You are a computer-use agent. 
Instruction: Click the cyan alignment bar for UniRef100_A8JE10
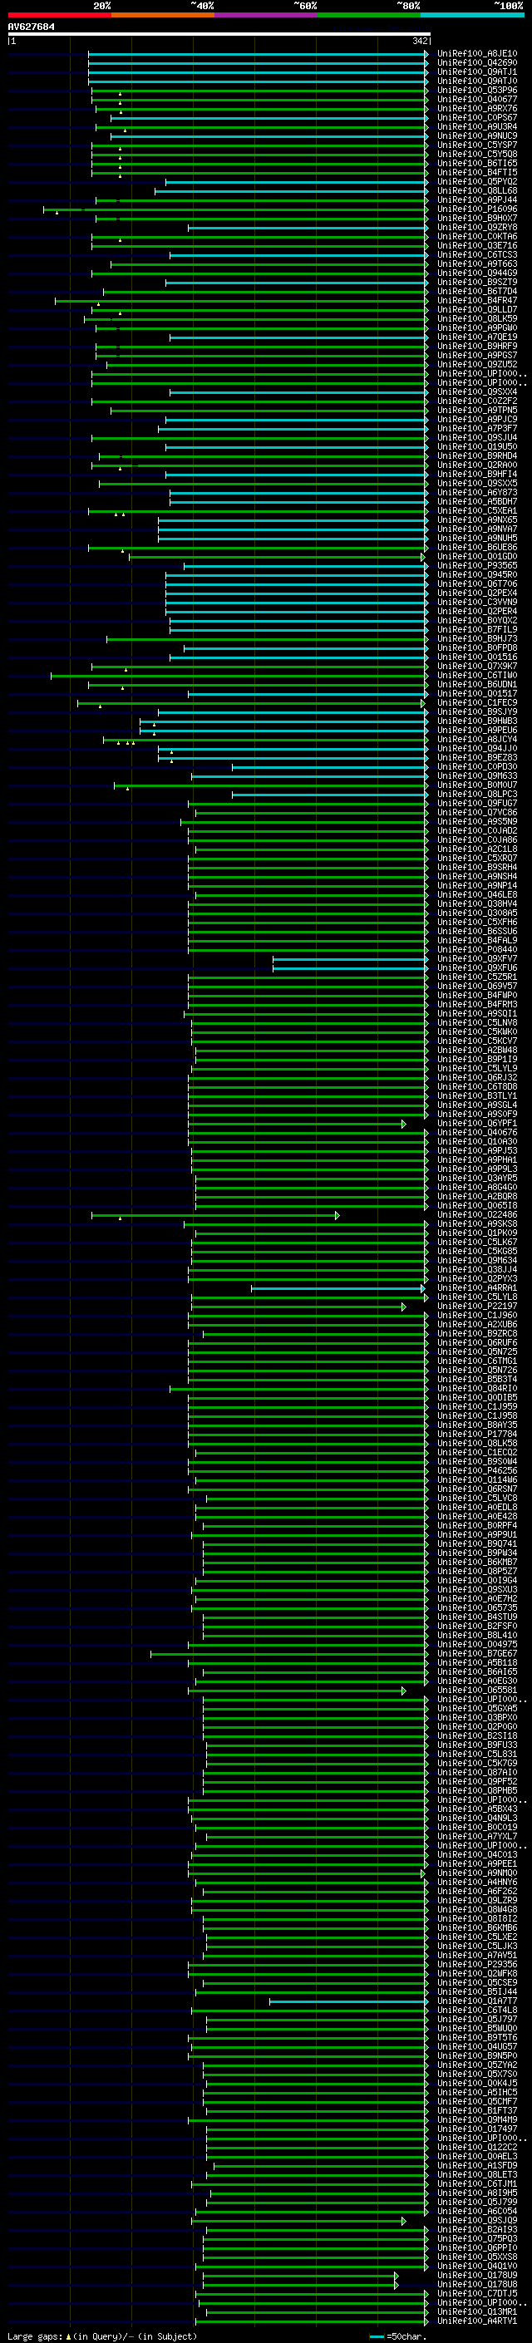(x=258, y=55)
